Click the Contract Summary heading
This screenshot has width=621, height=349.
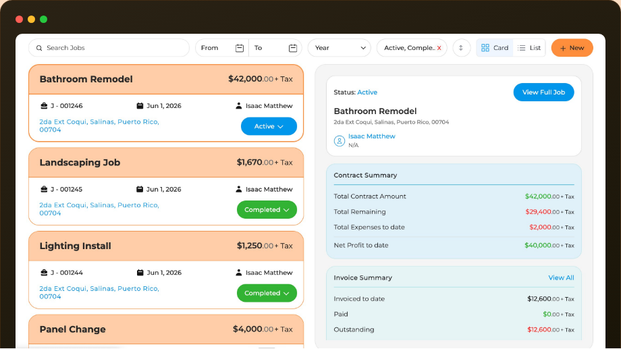(x=365, y=175)
